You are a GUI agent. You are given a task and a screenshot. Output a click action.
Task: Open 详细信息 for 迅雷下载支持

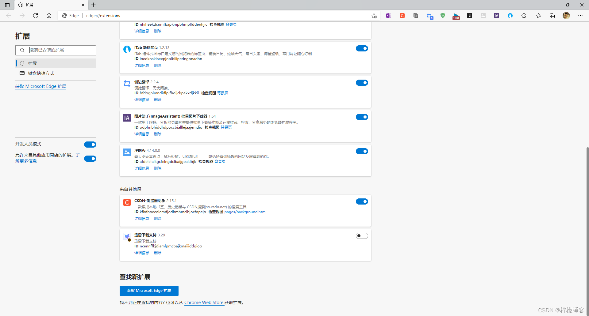[x=142, y=253]
